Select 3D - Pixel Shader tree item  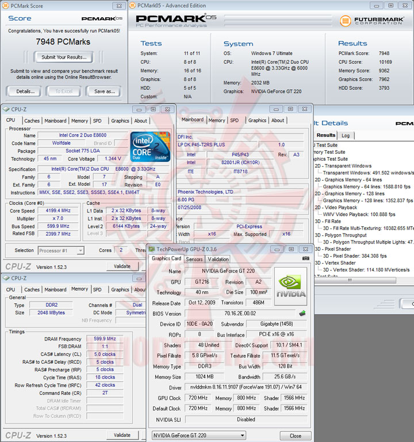click(x=332, y=249)
